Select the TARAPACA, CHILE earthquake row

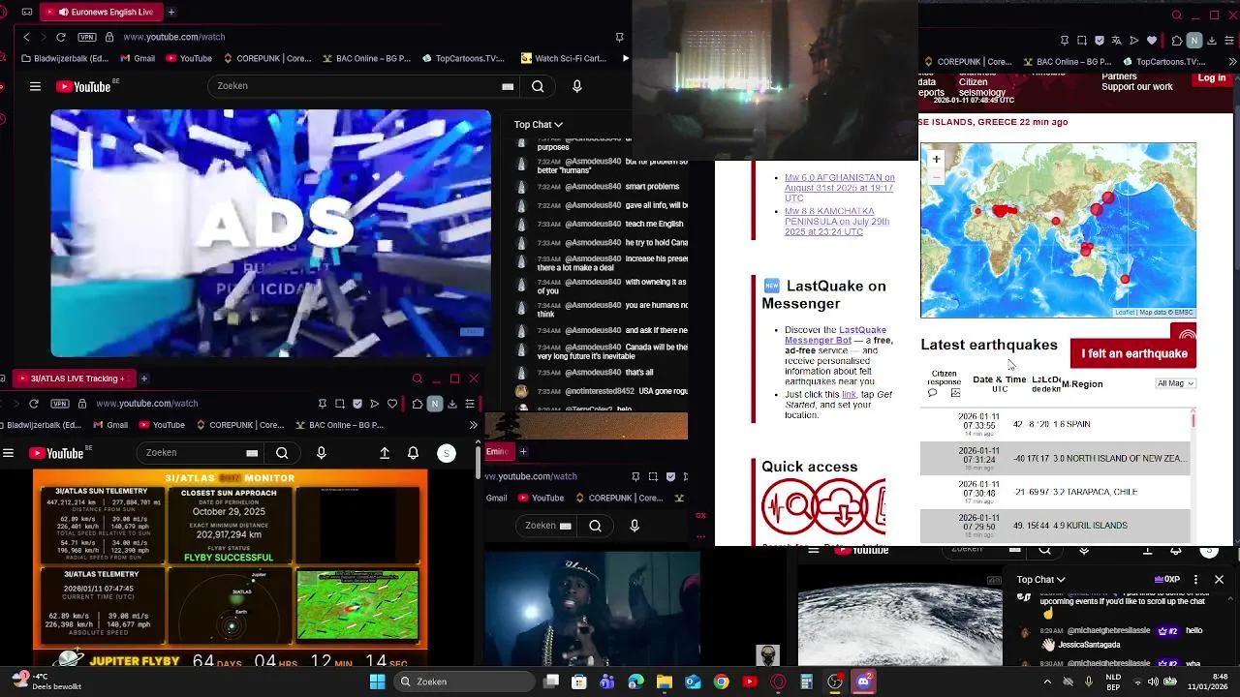[1055, 492]
